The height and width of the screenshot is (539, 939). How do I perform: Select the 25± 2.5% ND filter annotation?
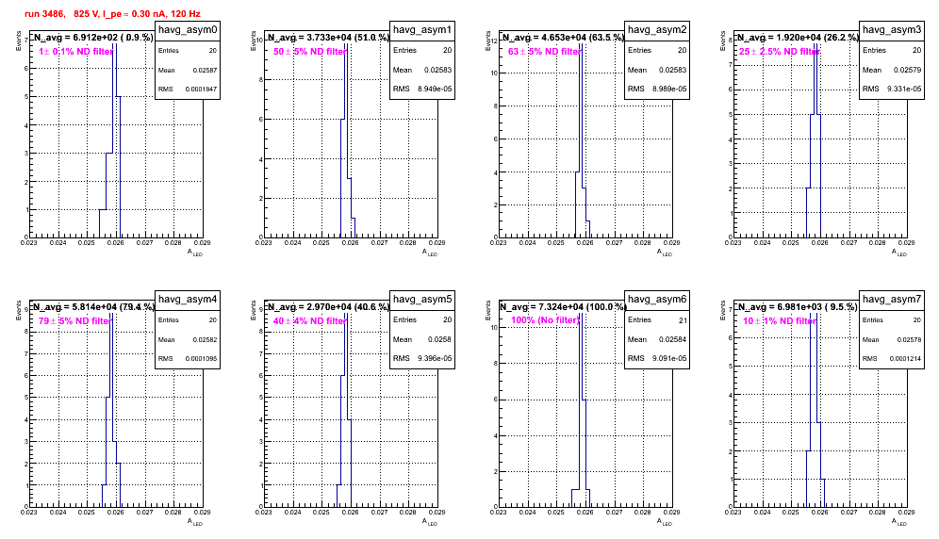tap(779, 52)
